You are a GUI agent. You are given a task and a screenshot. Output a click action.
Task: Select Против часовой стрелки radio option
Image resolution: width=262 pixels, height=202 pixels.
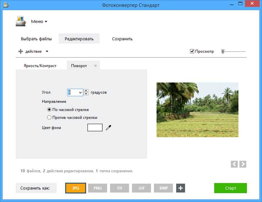[49, 117]
